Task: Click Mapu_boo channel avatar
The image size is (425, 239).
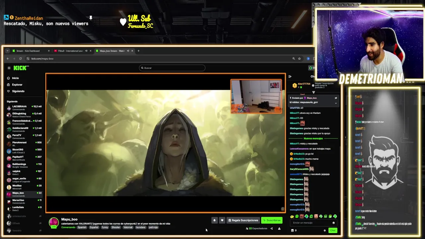Action: coord(54,222)
